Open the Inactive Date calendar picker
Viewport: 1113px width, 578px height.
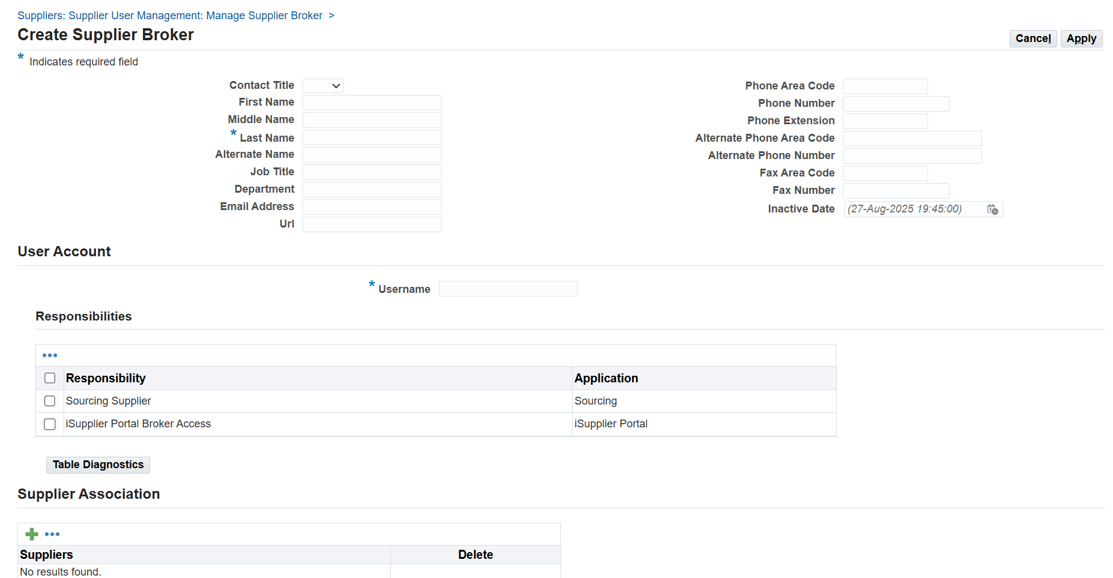click(x=994, y=209)
